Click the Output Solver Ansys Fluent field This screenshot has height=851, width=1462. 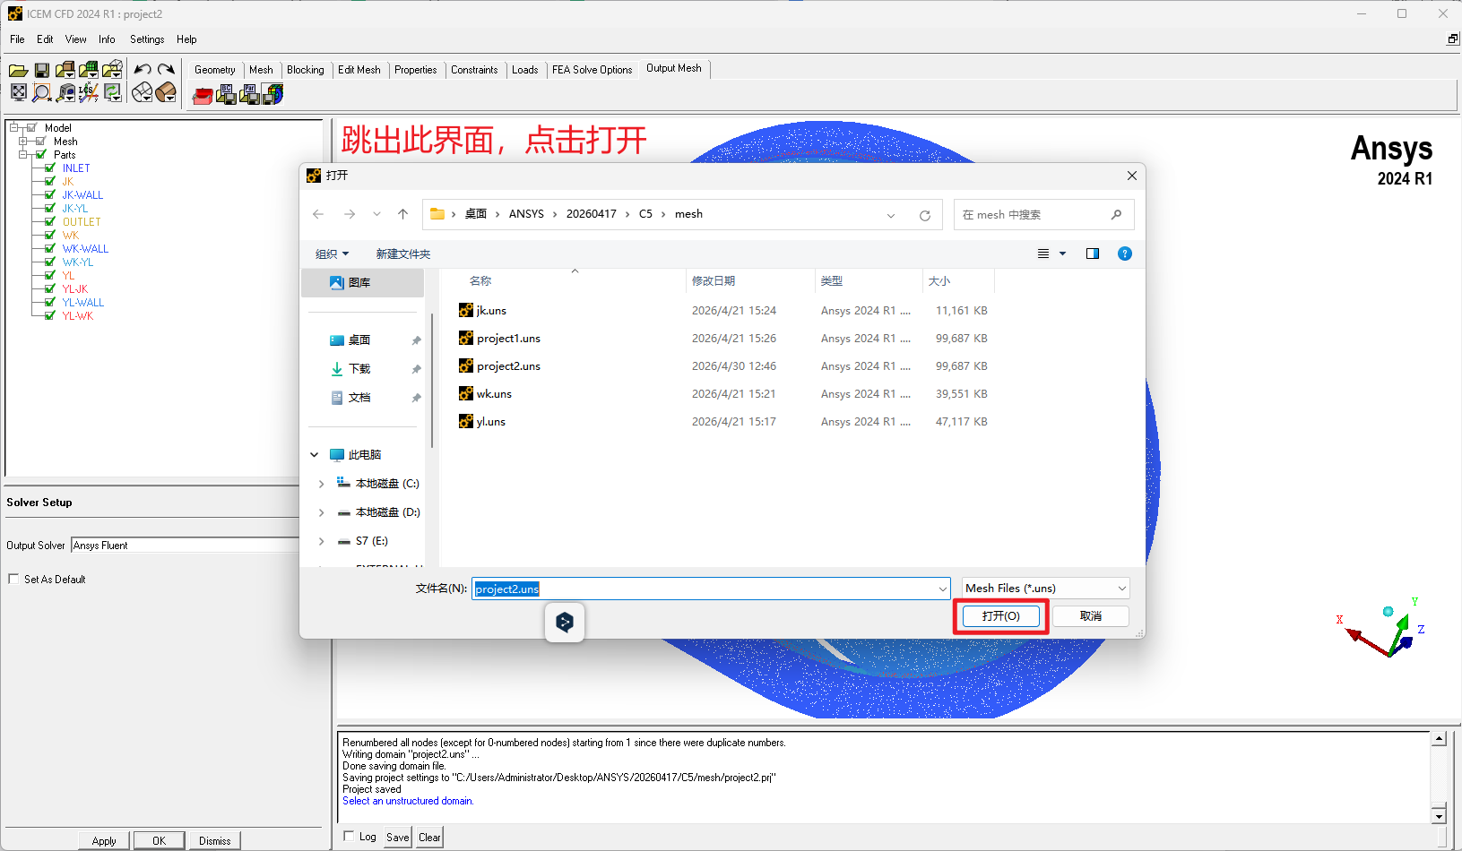(185, 545)
